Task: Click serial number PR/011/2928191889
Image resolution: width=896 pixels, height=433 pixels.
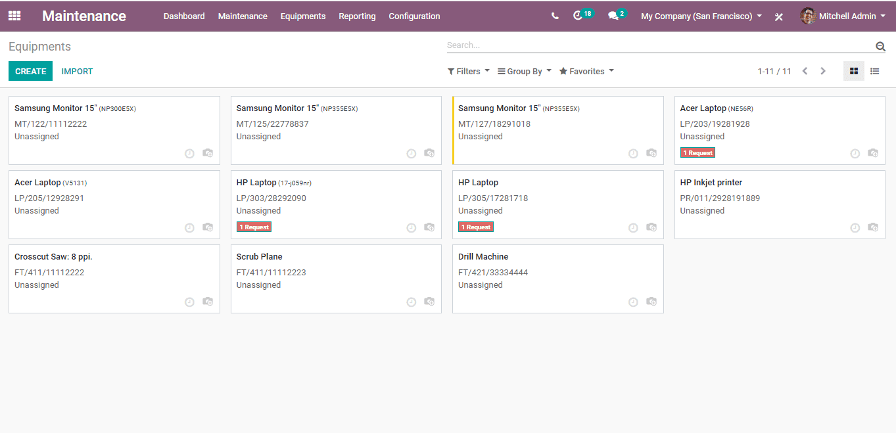Action: click(720, 198)
